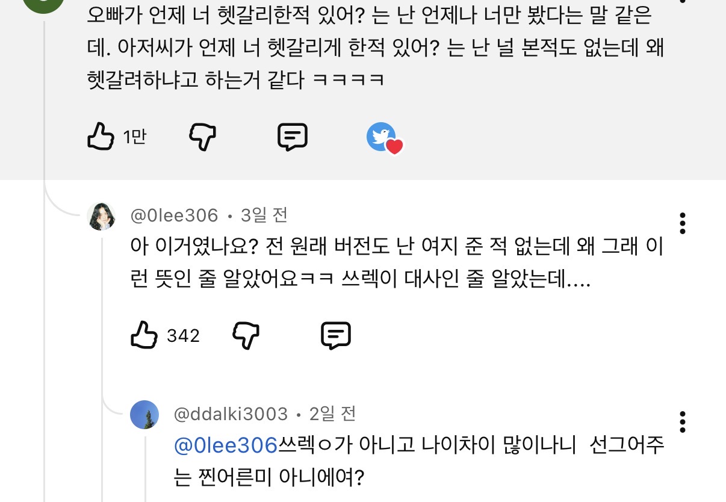Click the "3일 전" timestamp
Screen dimensions: 726x502
(x=264, y=215)
